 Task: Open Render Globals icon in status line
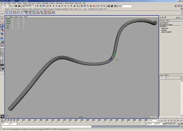pos(115,6)
